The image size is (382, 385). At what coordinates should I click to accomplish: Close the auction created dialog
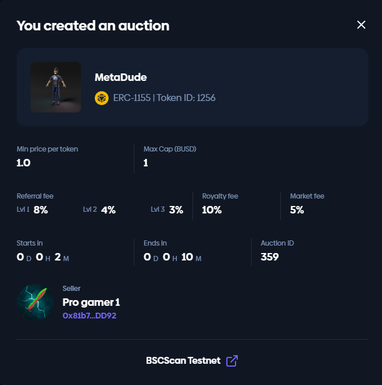pyautogui.click(x=361, y=25)
